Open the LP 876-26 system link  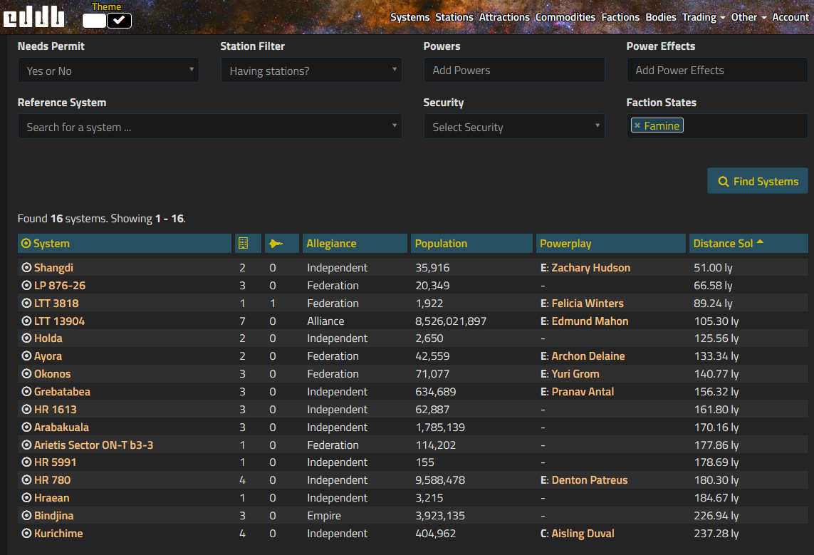point(60,286)
